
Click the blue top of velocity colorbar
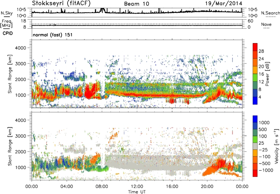click(255, 119)
